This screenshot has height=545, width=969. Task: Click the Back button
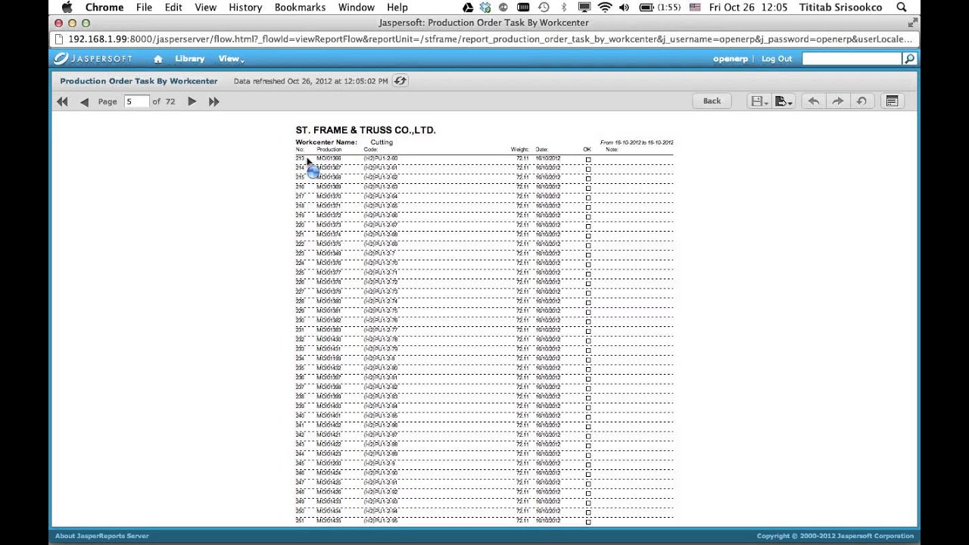(712, 101)
